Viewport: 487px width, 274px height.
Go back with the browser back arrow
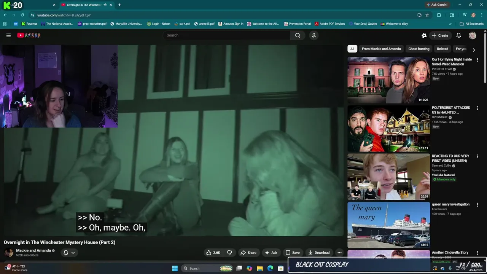(x=5, y=15)
